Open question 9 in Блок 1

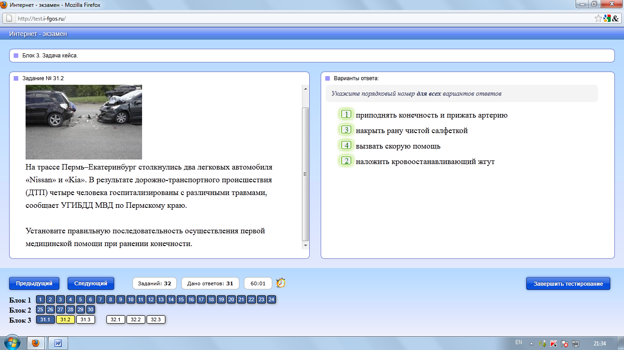(x=121, y=299)
